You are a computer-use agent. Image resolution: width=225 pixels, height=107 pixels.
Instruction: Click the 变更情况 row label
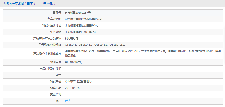pyautogui.click(x=55, y=94)
